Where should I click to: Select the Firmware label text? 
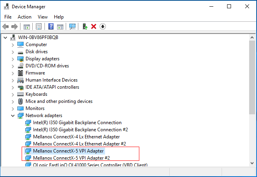pos(35,73)
